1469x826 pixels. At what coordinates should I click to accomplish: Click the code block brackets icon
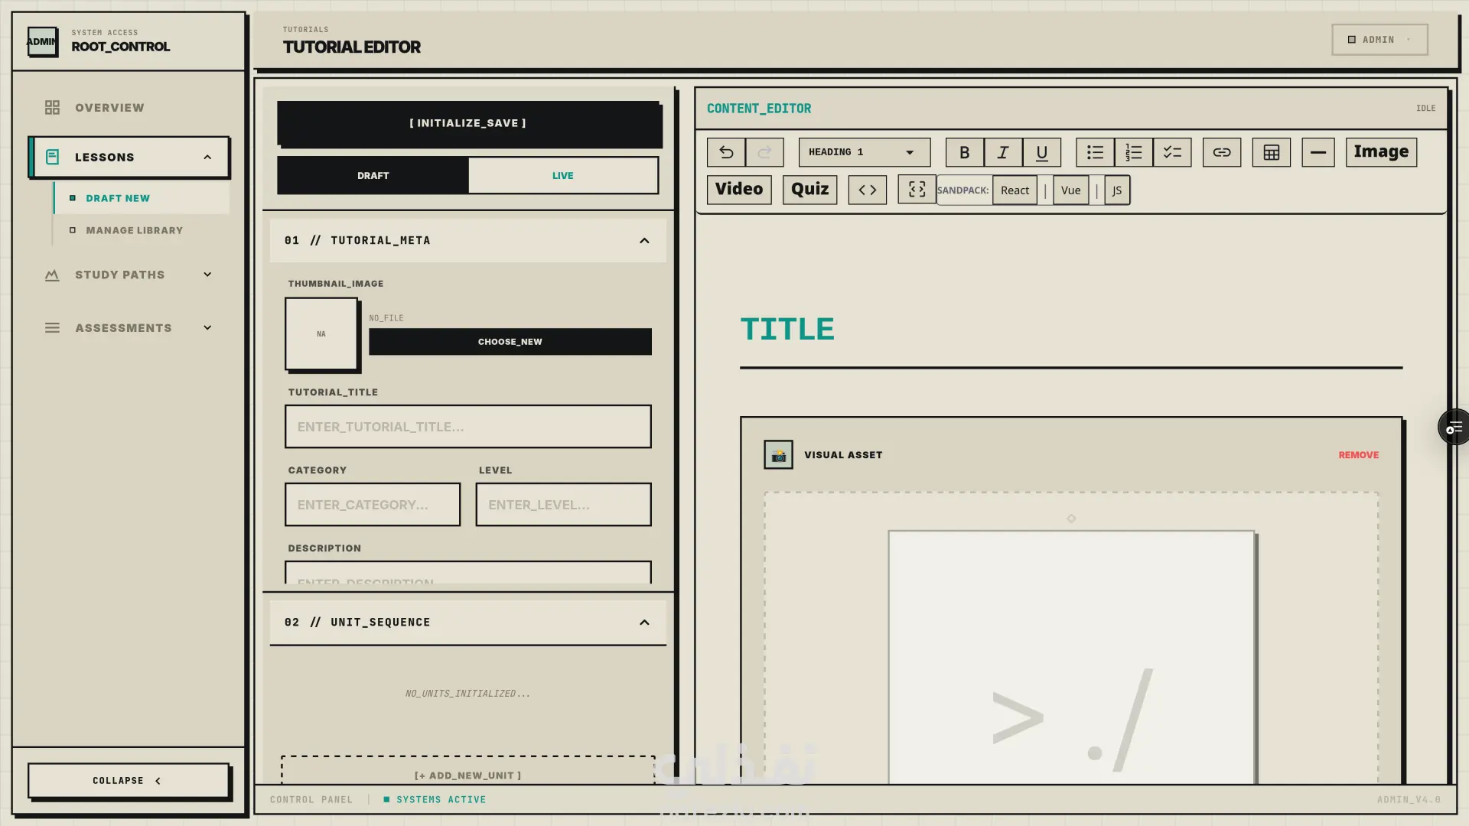coord(867,190)
